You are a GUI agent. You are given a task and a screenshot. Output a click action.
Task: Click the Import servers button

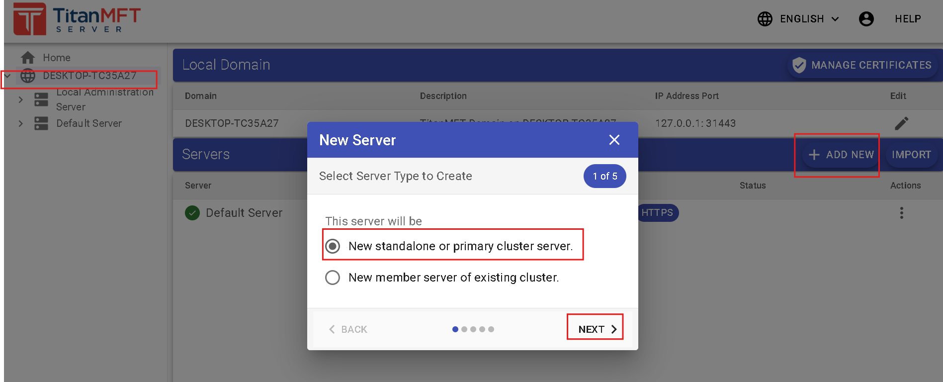click(x=911, y=155)
